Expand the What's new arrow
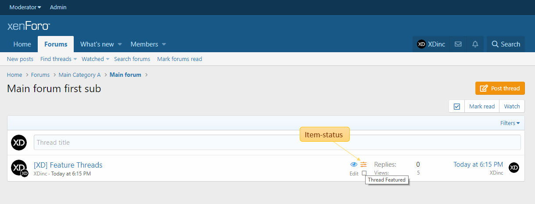Screen dimensions: 535x204 coord(120,44)
